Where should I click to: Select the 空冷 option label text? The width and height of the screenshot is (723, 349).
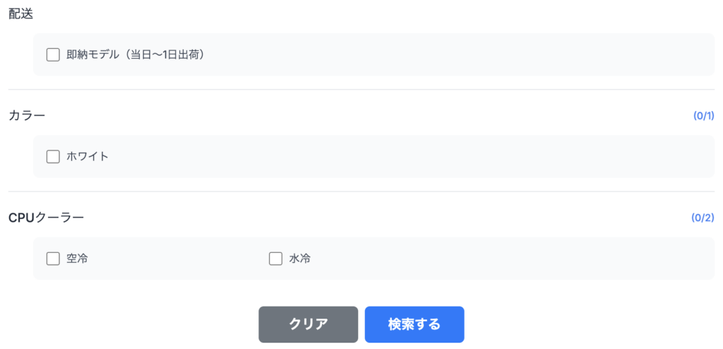coord(77,259)
